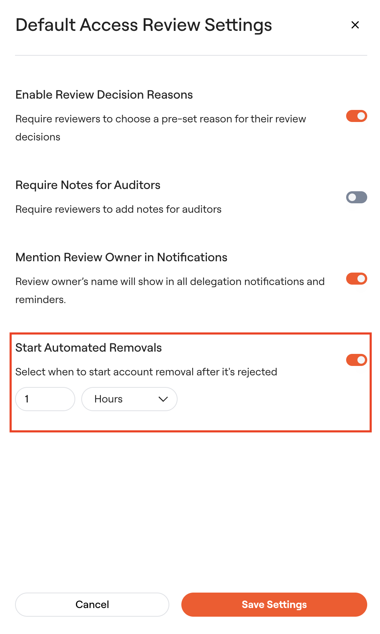Click the removal delay number field
Screen dimensions: 380x634
[45, 399]
